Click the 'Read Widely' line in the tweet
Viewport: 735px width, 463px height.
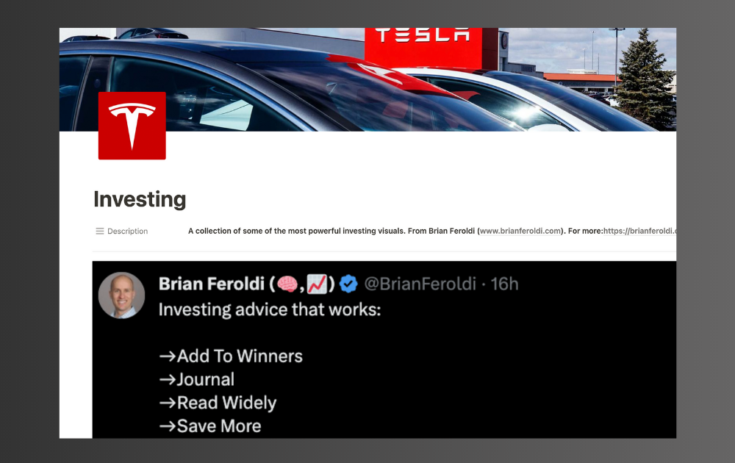pyautogui.click(x=218, y=403)
